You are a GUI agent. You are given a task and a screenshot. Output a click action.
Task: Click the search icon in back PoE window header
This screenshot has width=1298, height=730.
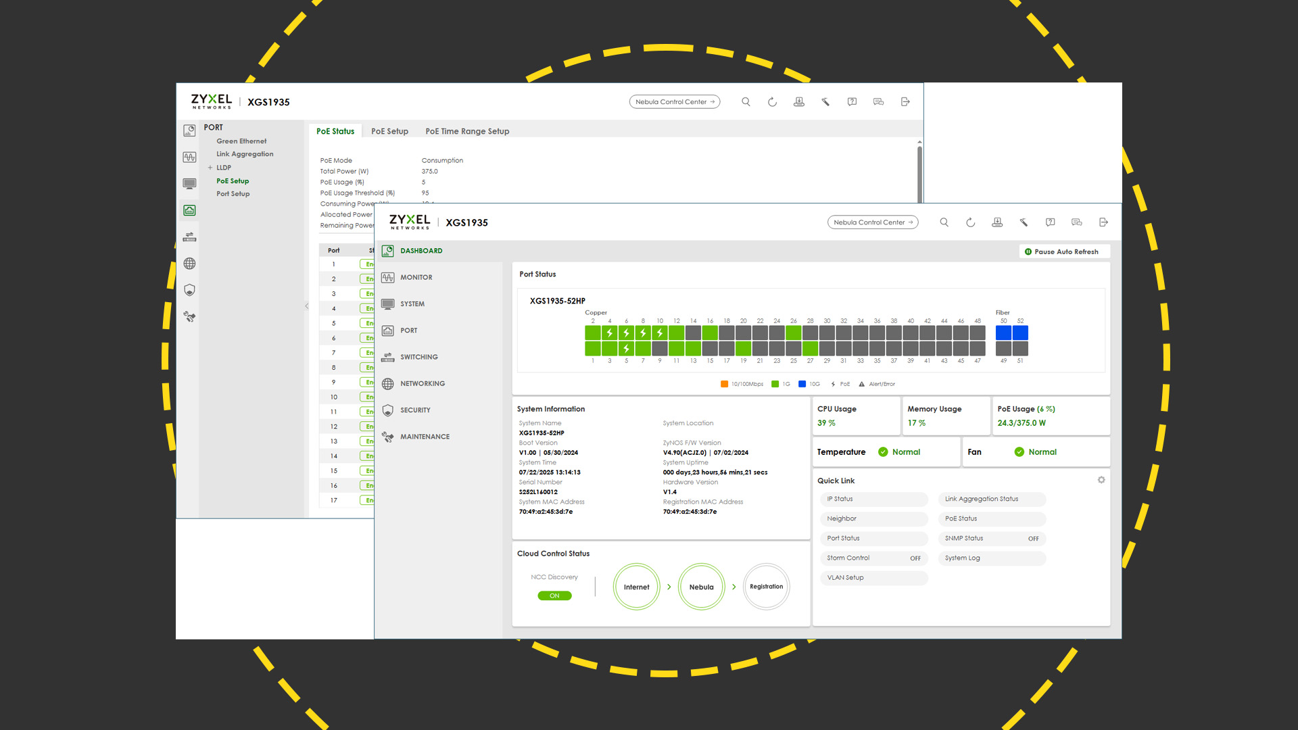pos(746,102)
